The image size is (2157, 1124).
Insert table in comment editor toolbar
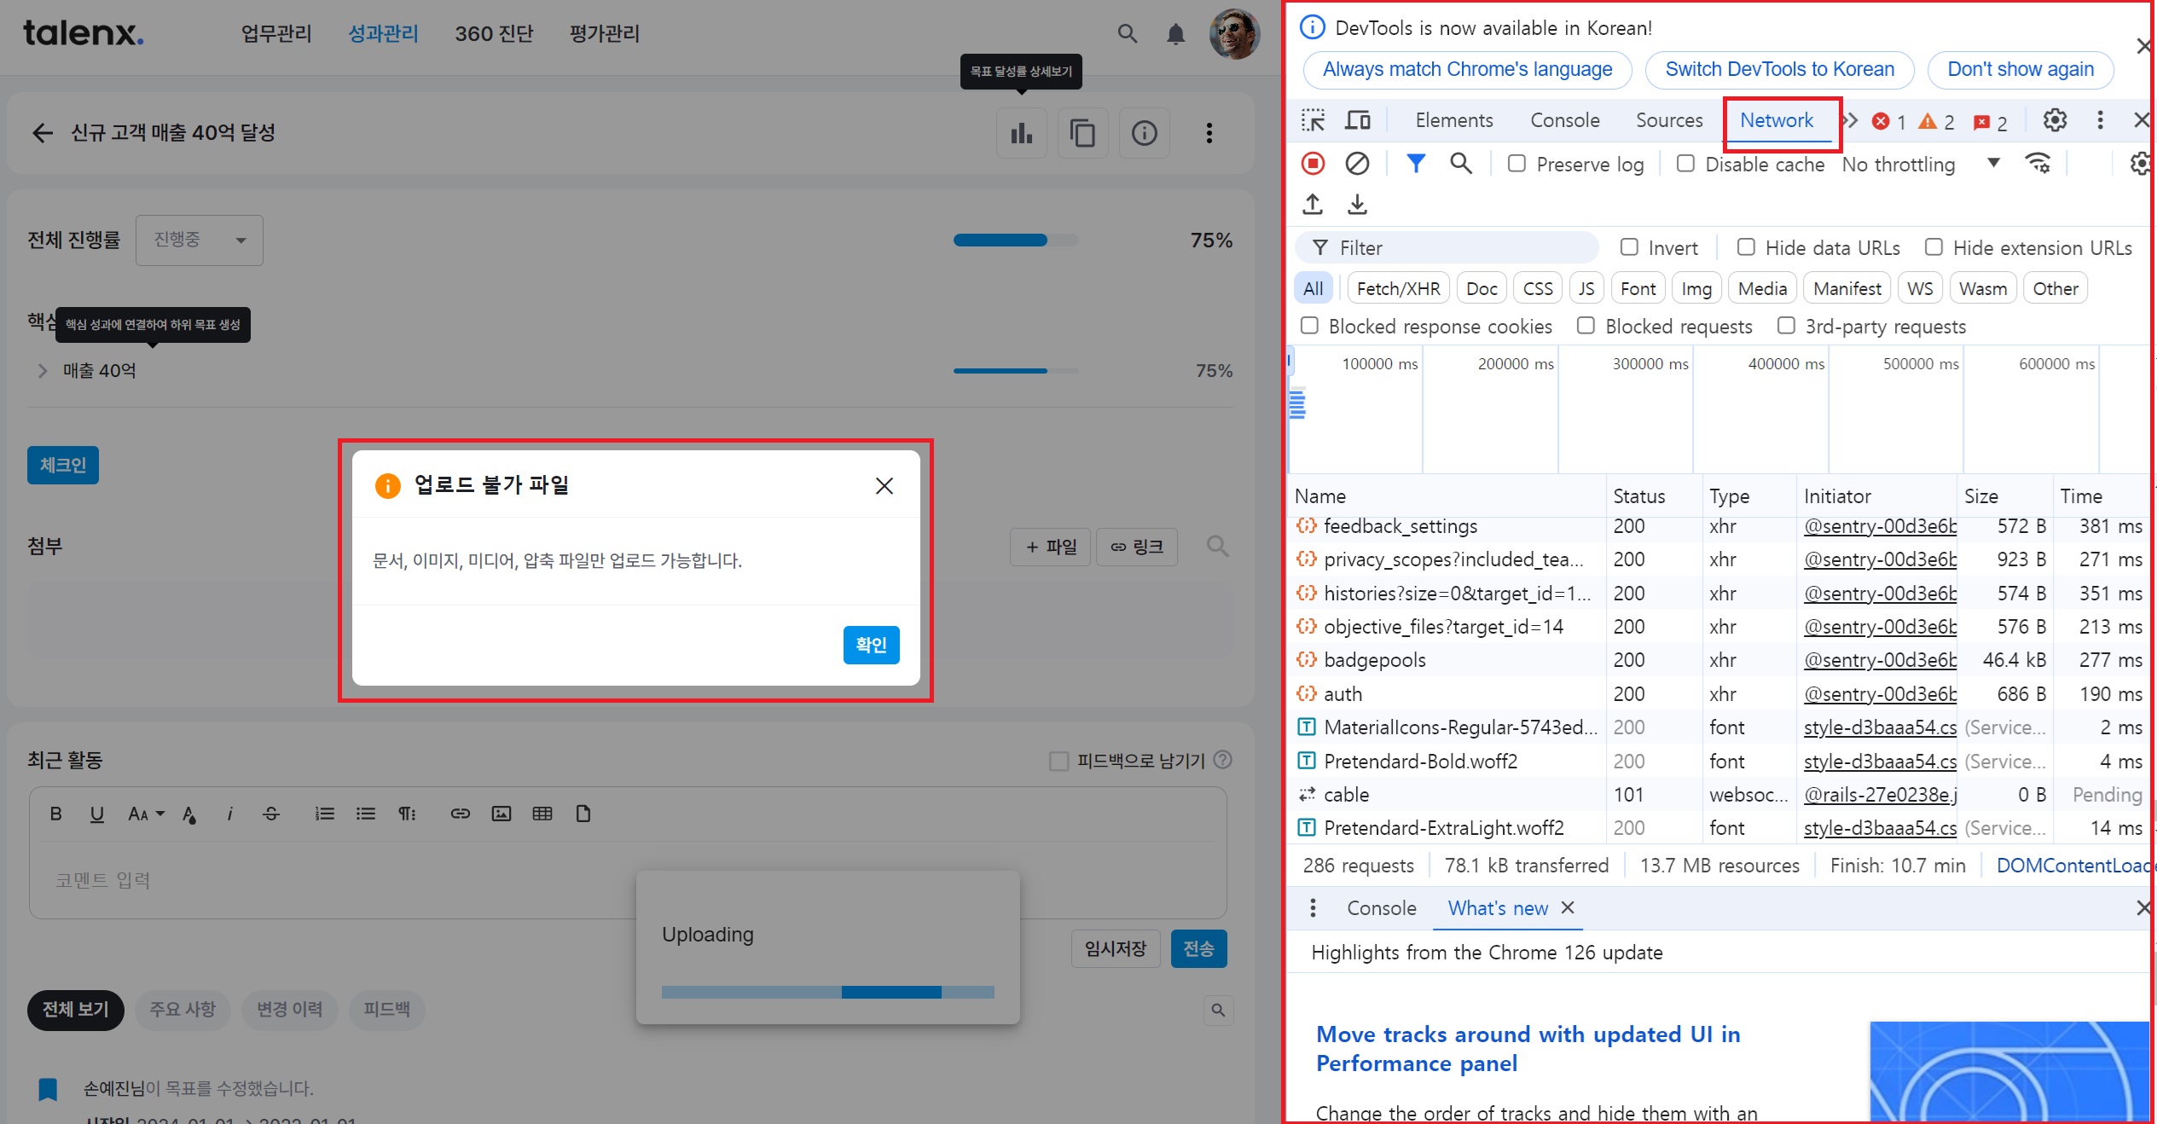(542, 814)
